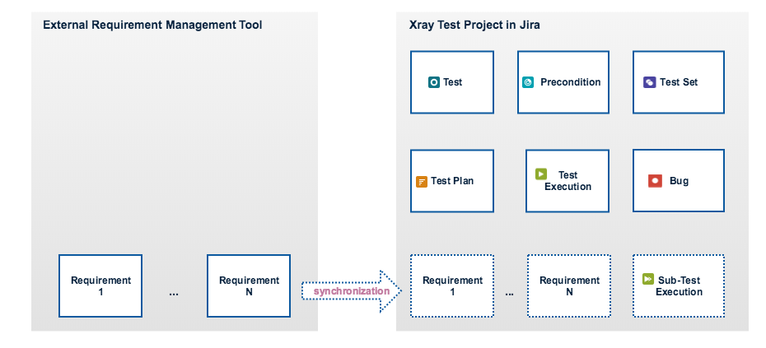Select the dotted Sub-Test Execution box

pyautogui.click(x=679, y=286)
